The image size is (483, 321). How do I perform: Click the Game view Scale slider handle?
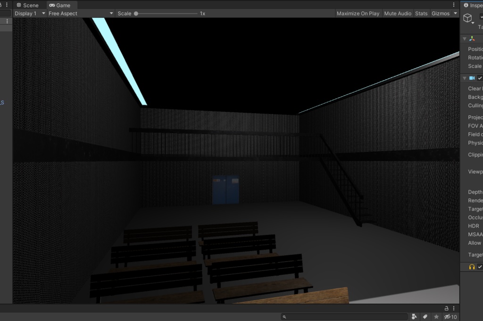pyautogui.click(x=136, y=14)
